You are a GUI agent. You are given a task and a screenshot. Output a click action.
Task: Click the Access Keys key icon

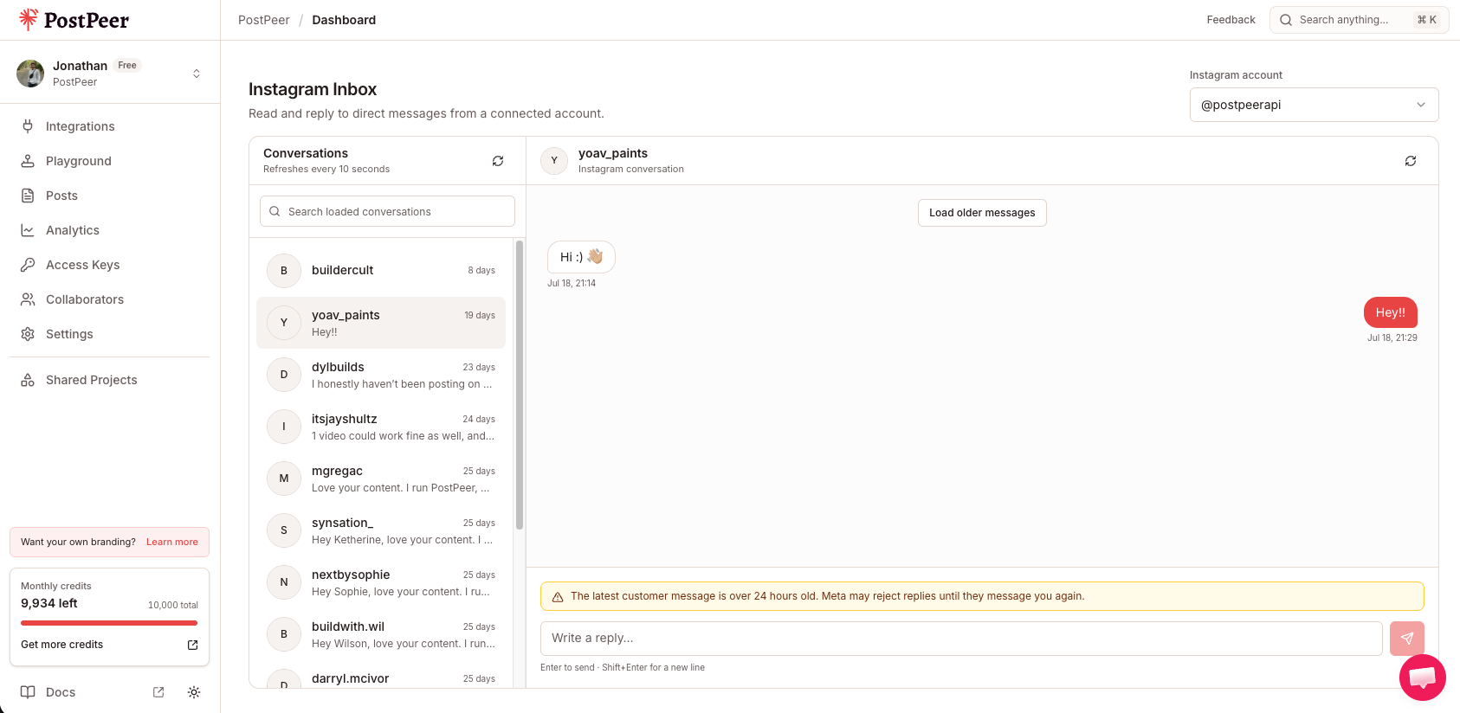(28, 265)
